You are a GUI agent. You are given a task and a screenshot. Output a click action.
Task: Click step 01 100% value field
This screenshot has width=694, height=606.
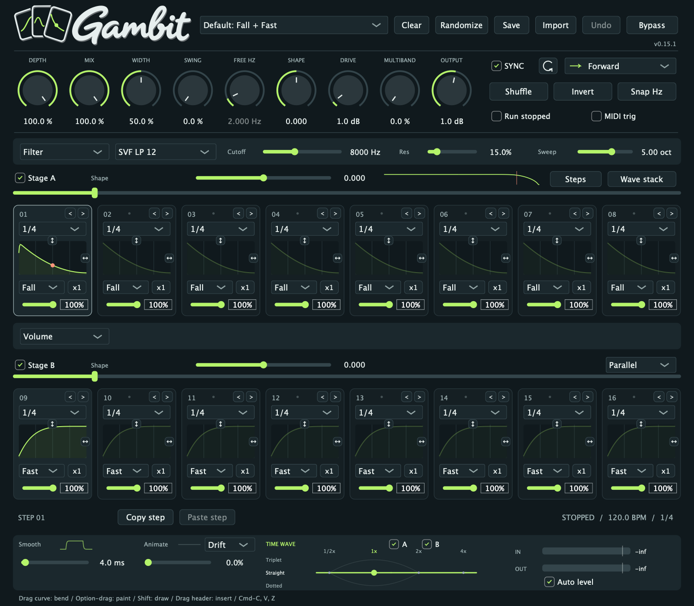coord(74,304)
